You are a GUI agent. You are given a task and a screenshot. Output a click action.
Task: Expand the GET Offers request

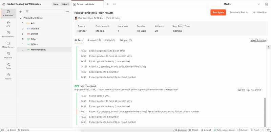23,44
